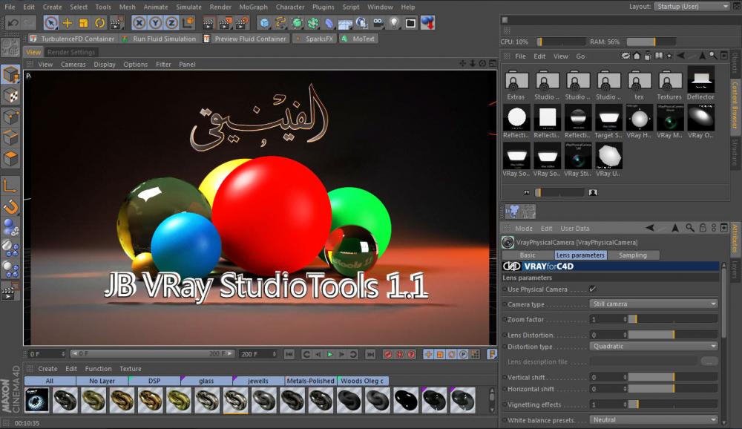The image size is (742, 429).
Task: Open the Textures preset folder
Action: pyautogui.click(x=670, y=85)
